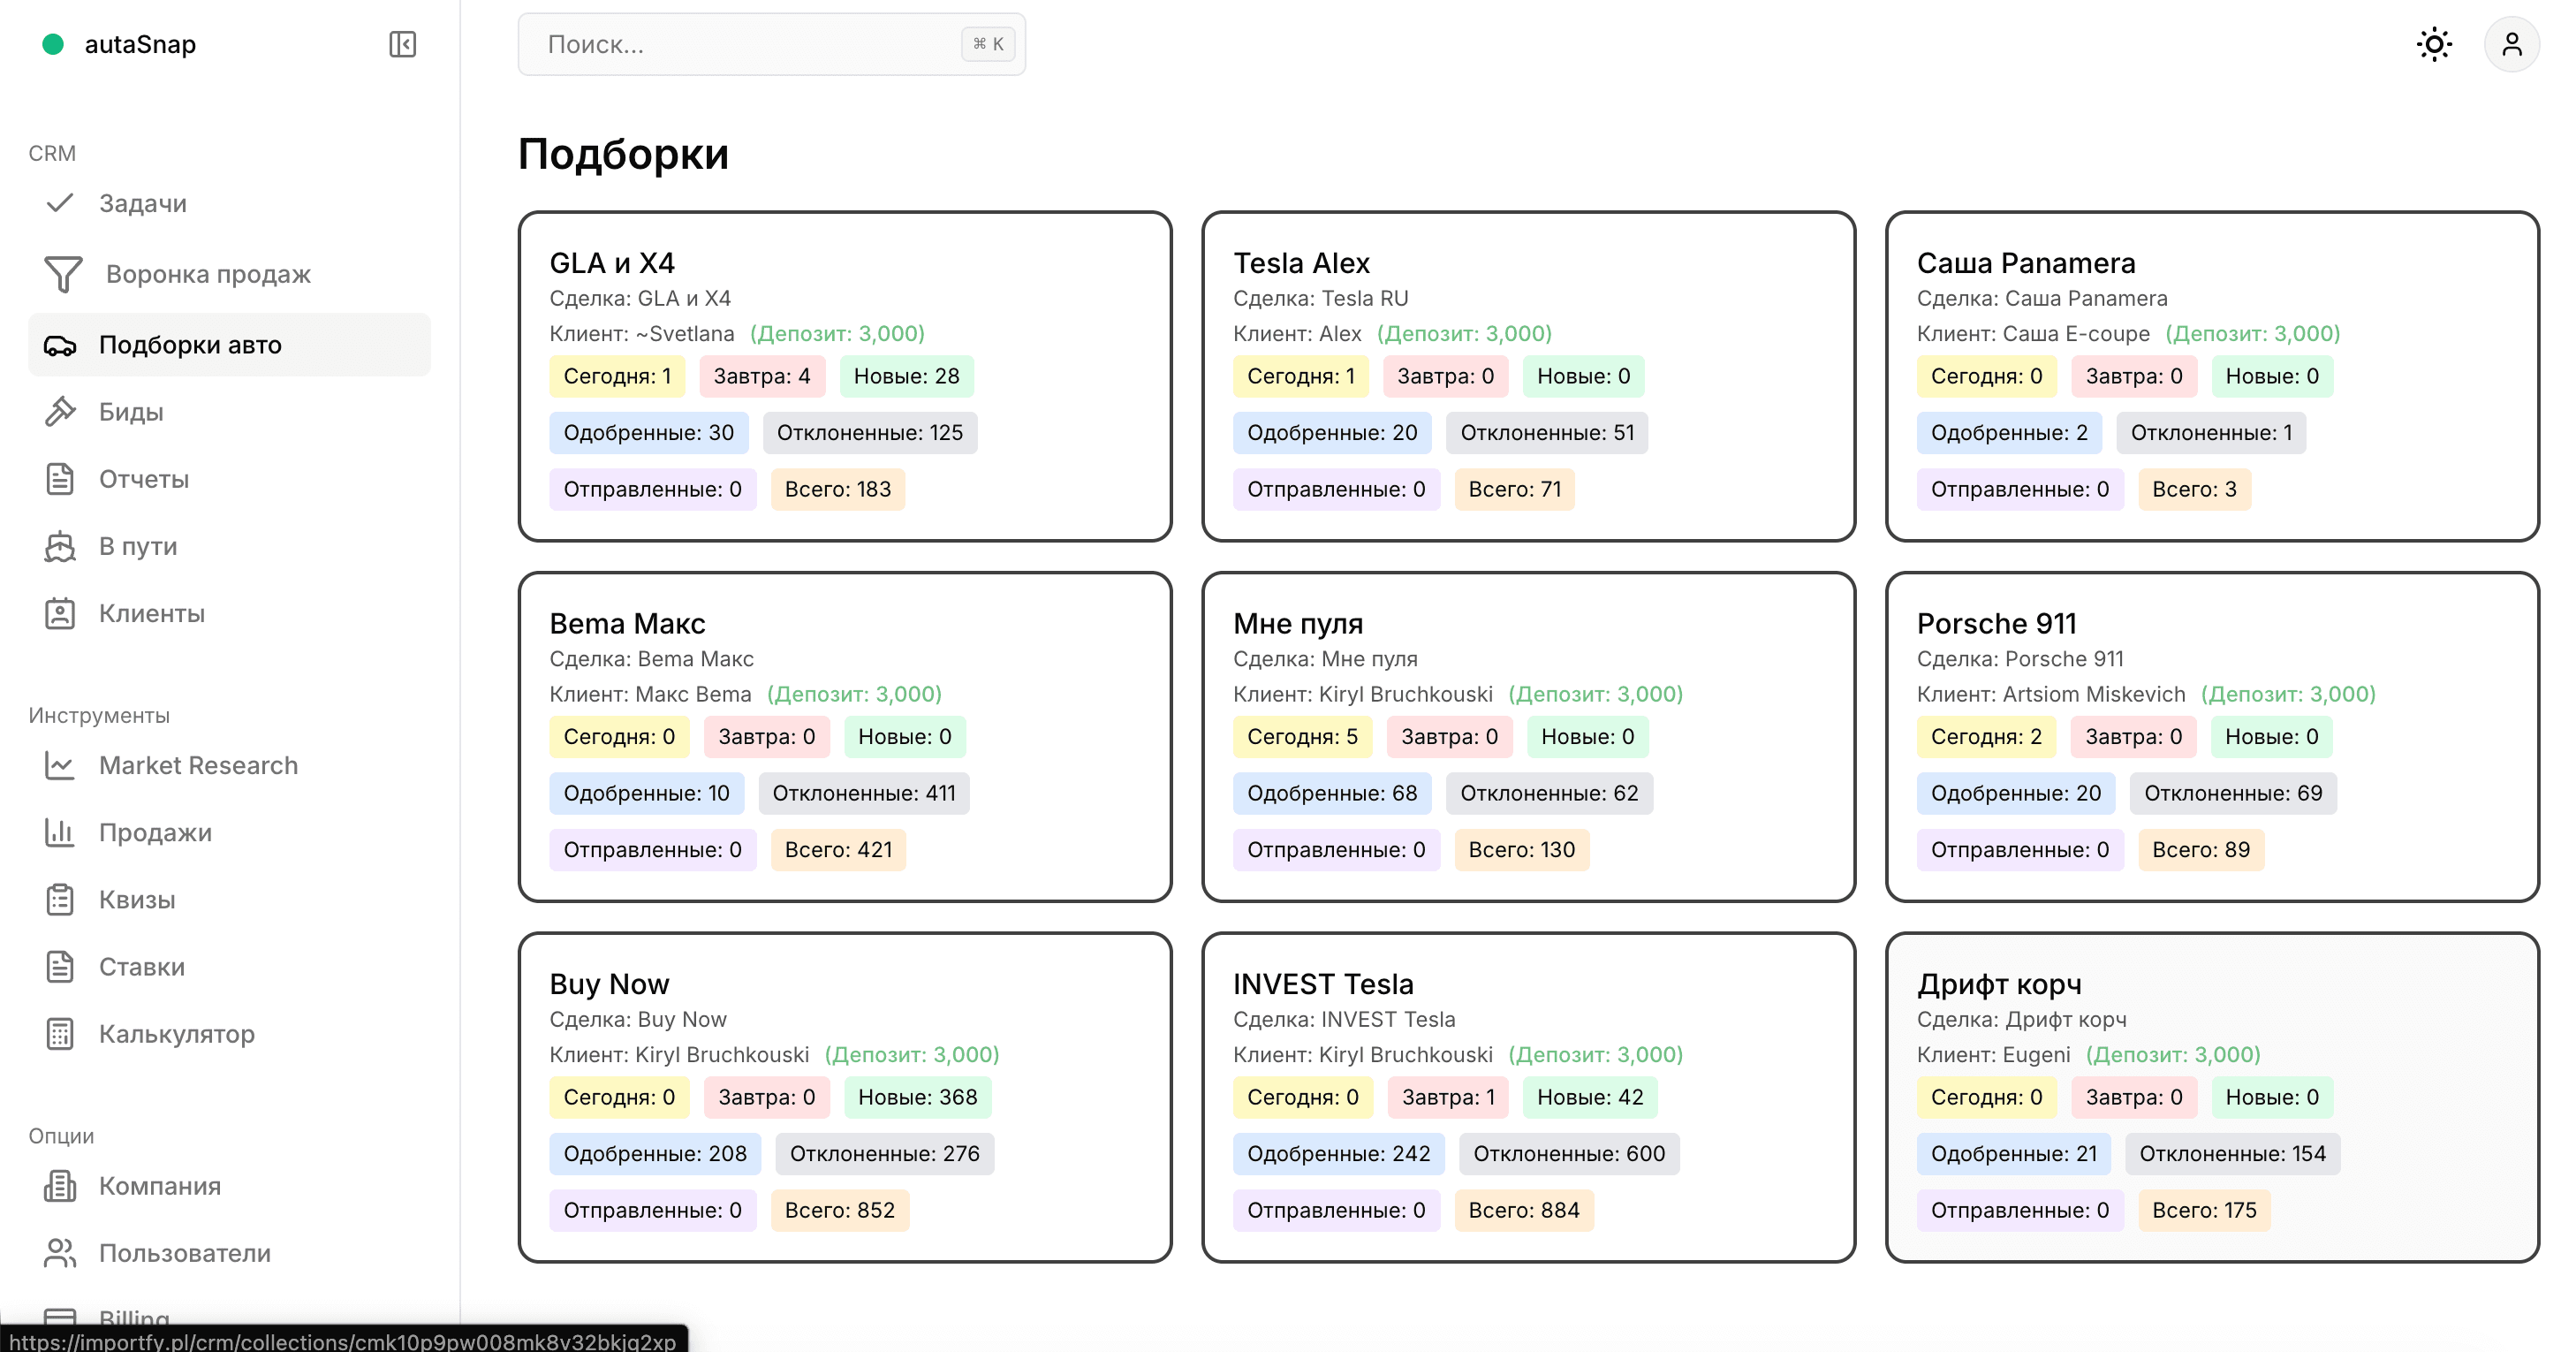Open the user profile avatar
The height and width of the screenshot is (1352, 2576).
click(2511, 44)
